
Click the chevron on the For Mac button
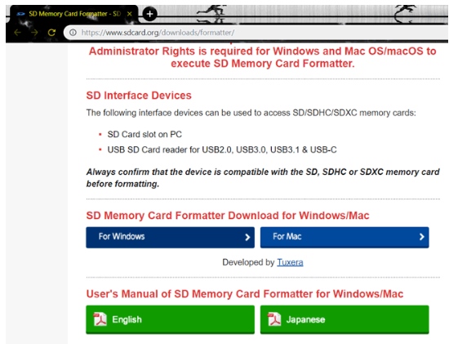422,237
